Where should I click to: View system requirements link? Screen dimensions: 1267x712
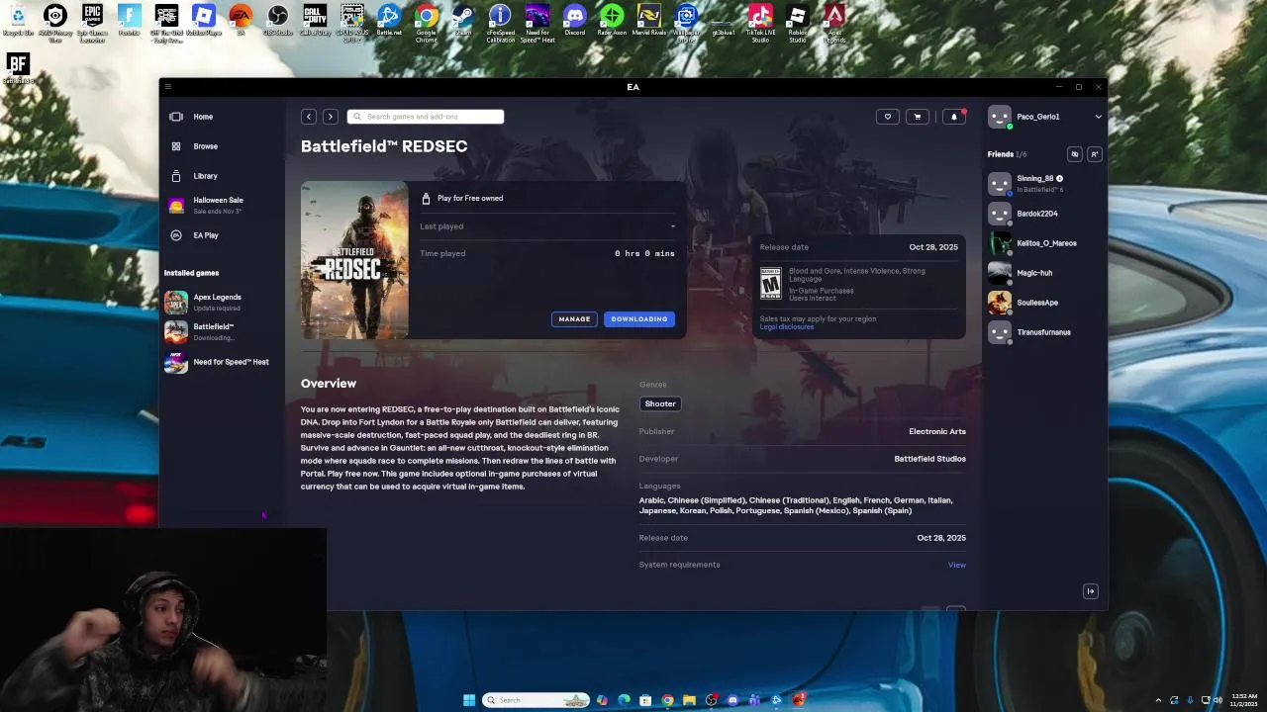tap(956, 565)
